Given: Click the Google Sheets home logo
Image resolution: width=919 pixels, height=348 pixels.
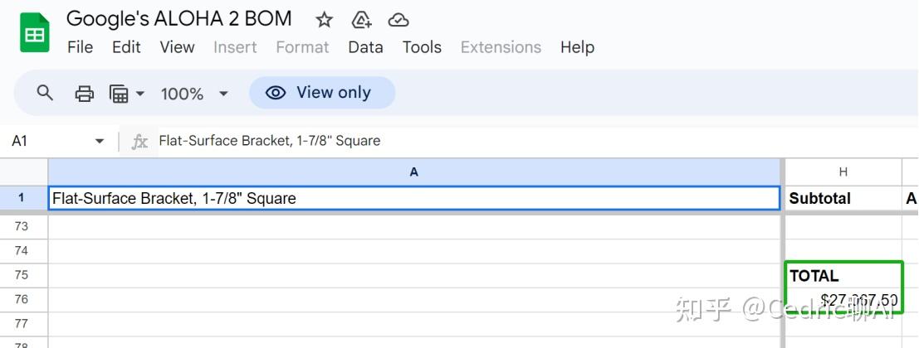Looking at the screenshot, I should click(x=35, y=35).
